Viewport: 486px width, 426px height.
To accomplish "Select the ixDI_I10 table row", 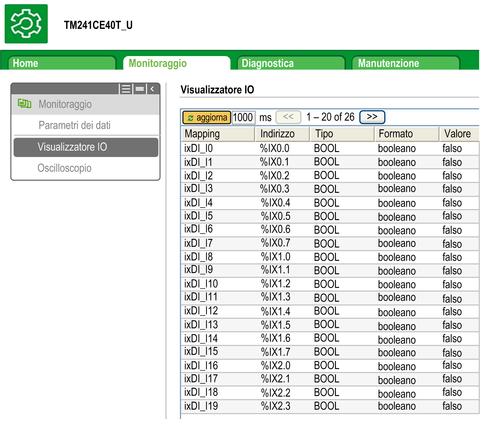I will pyautogui.click(x=329, y=284).
